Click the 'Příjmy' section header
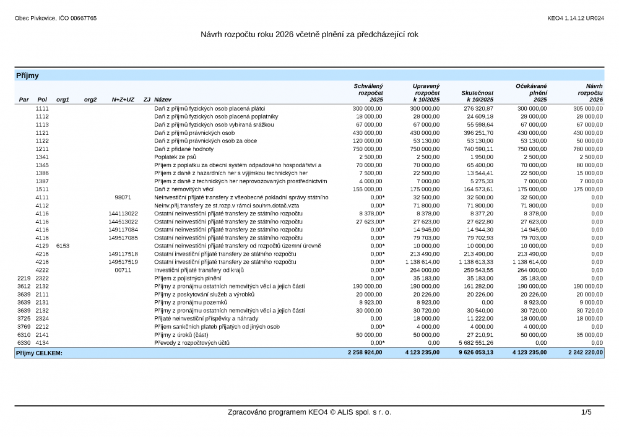619x437 pixels. (27, 76)
